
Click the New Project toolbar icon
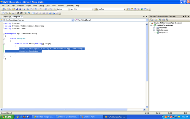point(3,9)
